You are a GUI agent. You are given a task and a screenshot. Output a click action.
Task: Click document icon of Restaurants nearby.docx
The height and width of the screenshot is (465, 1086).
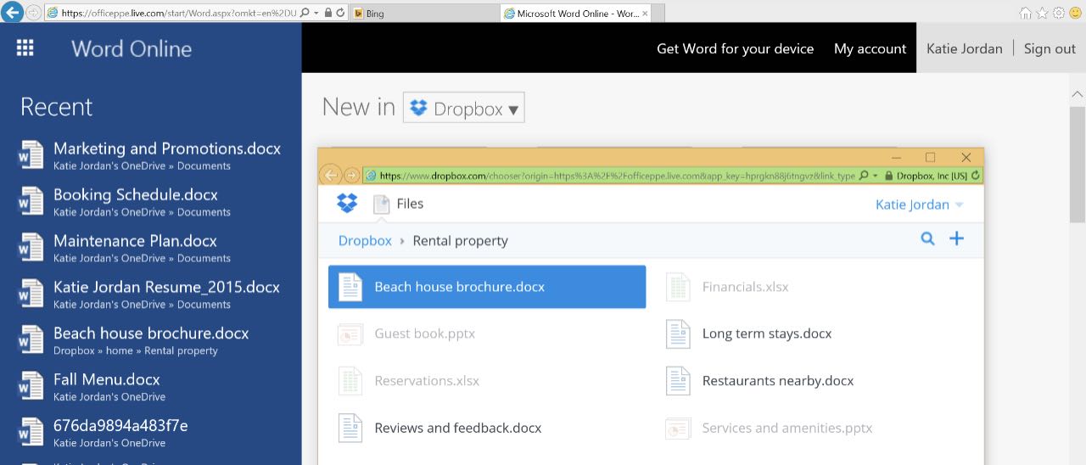click(679, 381)
